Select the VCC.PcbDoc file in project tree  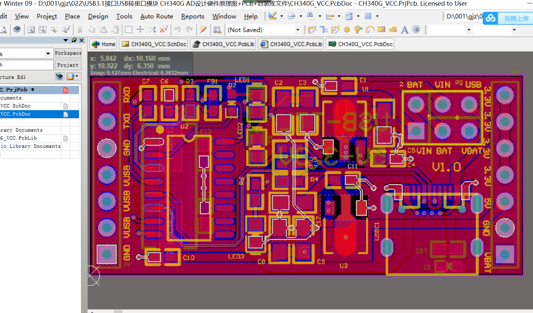tap(39, 114)
